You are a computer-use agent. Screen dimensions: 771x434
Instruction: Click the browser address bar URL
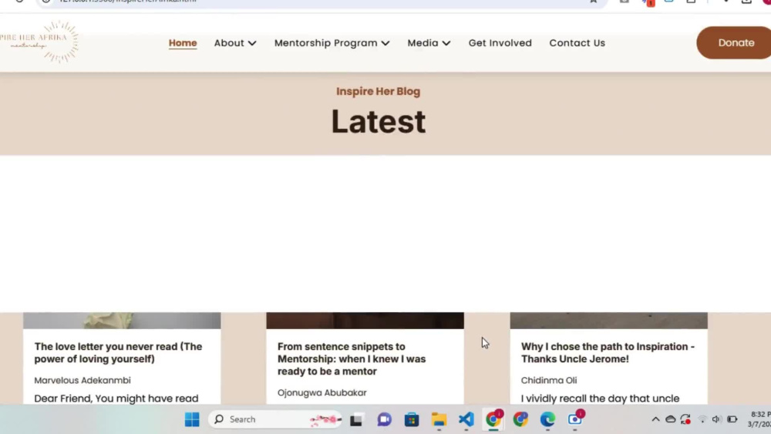(x=128, y=2)
